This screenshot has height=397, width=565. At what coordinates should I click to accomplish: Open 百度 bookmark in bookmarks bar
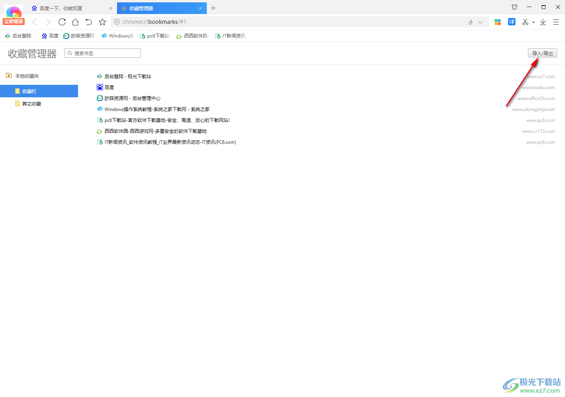(50, 36)
